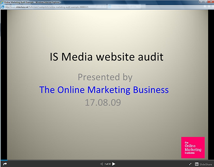
Task: Click the '1 of 31' slide counter
Action: pos(107,164)
